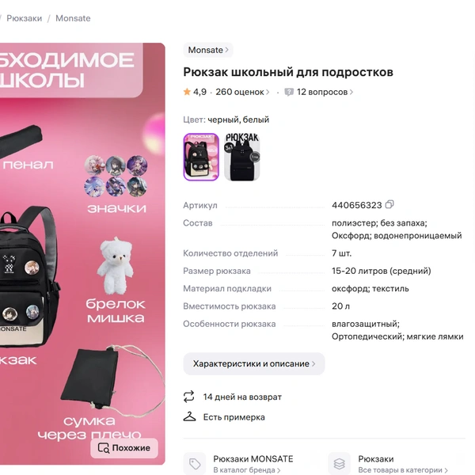Click the brand tag icon near Рюкзаки MONSATE

tap(195, 464)
